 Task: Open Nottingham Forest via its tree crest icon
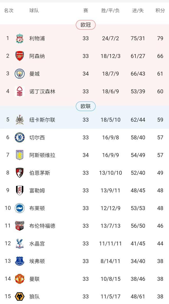coord(19,91)
